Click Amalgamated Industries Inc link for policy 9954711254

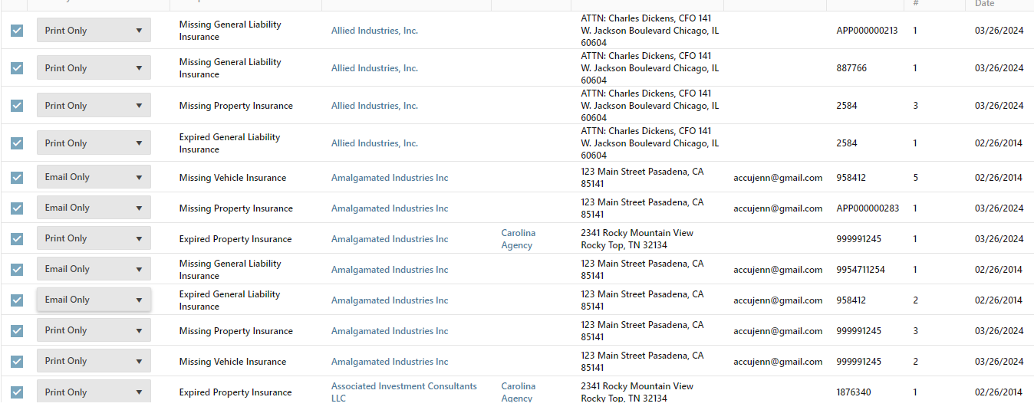pos(390,270)
